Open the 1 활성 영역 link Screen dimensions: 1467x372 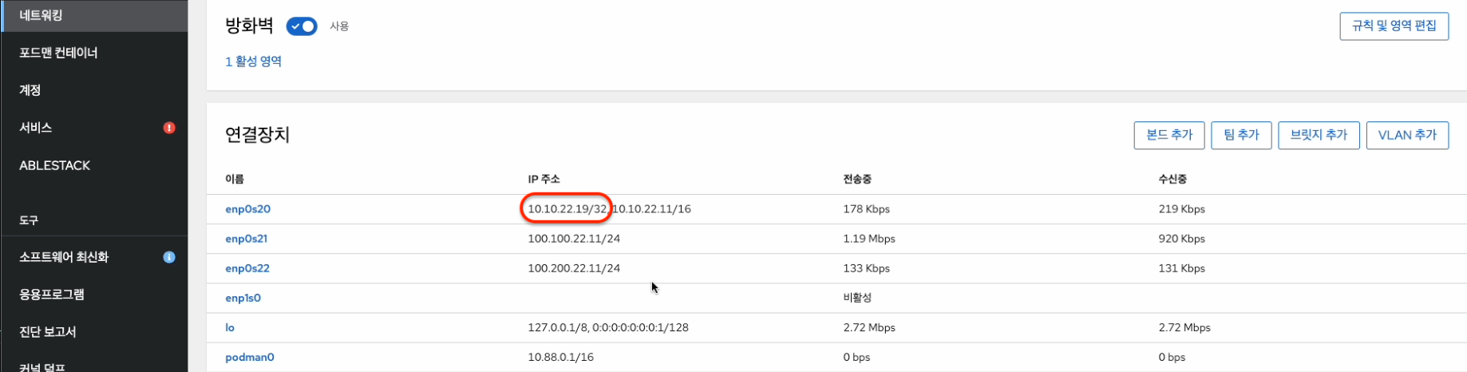click(253, 61)
